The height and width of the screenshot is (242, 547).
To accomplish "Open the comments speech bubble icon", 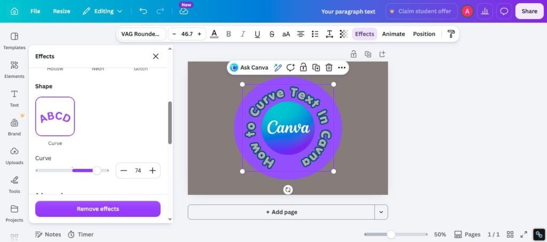I will point(504,12).
